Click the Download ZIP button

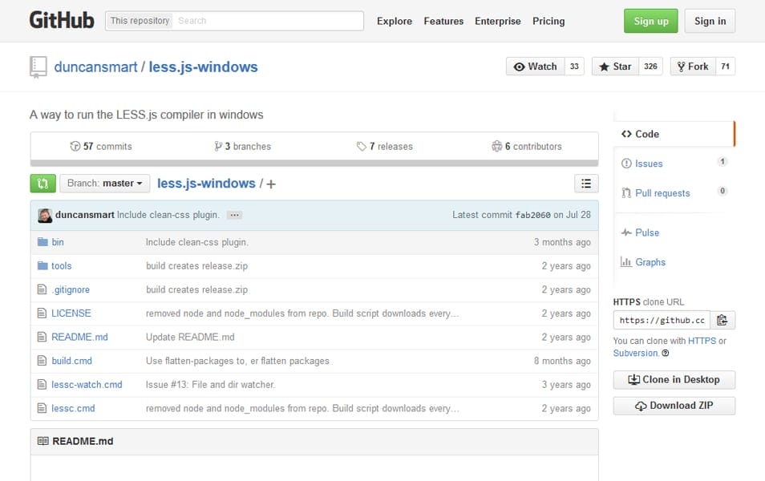(674, 406)
